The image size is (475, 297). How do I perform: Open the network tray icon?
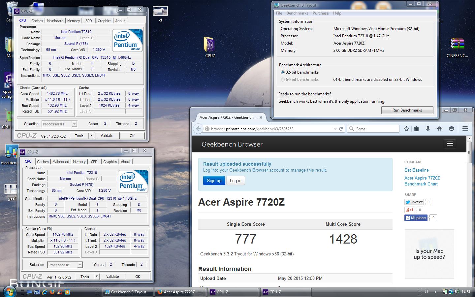(x=451, y=292)
